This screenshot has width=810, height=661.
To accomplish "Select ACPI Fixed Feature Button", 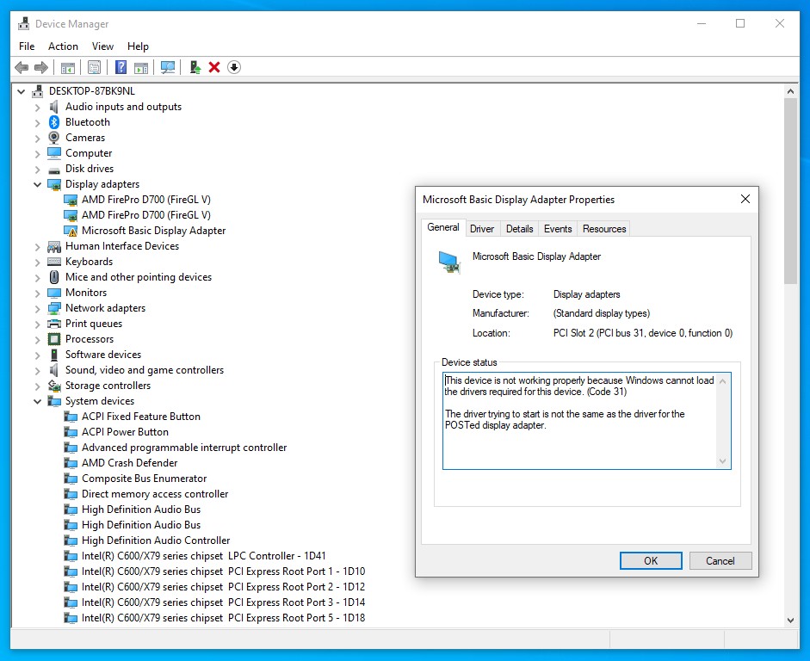I will (x=140, y=417).
